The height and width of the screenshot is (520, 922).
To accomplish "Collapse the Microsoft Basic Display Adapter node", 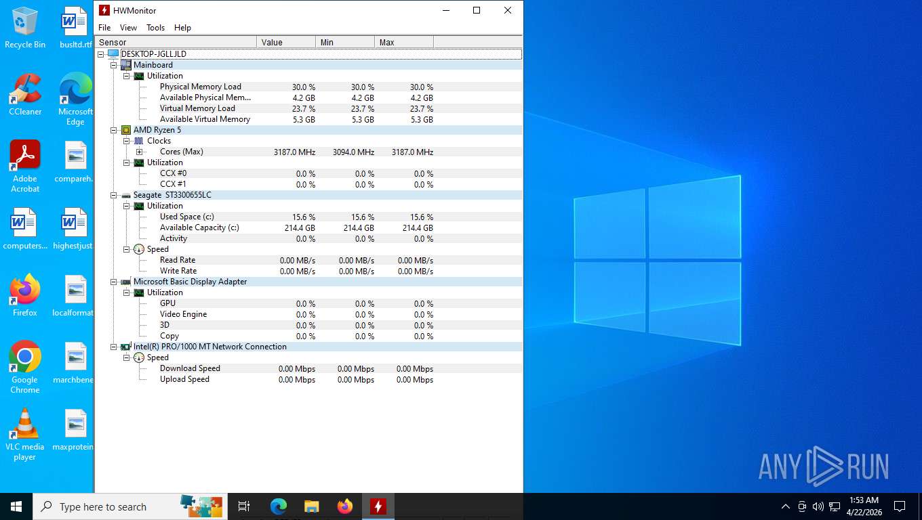I will pyautogui.click(x=114, y=282).
